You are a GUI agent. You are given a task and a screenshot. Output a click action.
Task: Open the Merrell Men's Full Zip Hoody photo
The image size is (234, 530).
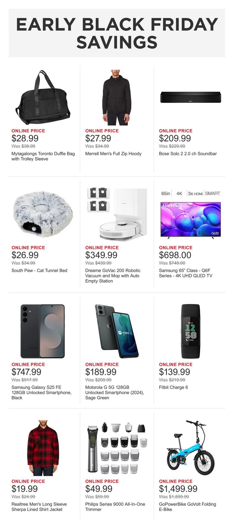click(x=117, y=98)
